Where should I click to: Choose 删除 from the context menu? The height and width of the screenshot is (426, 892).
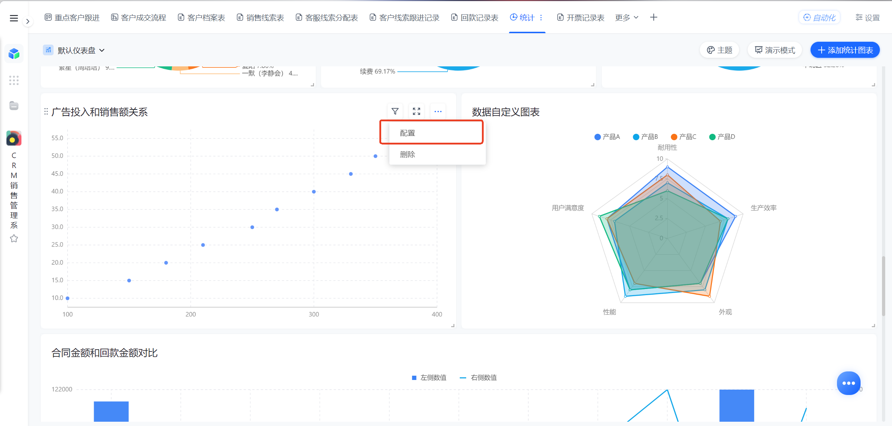tap(438, 154)
